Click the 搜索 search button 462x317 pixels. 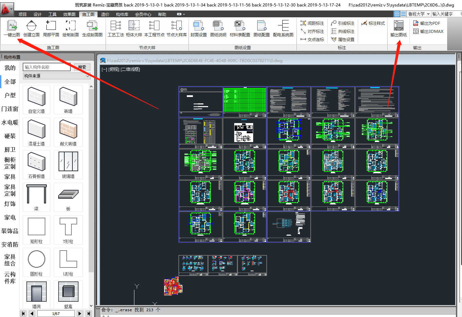pyautogui.click(x=82, y=67)
